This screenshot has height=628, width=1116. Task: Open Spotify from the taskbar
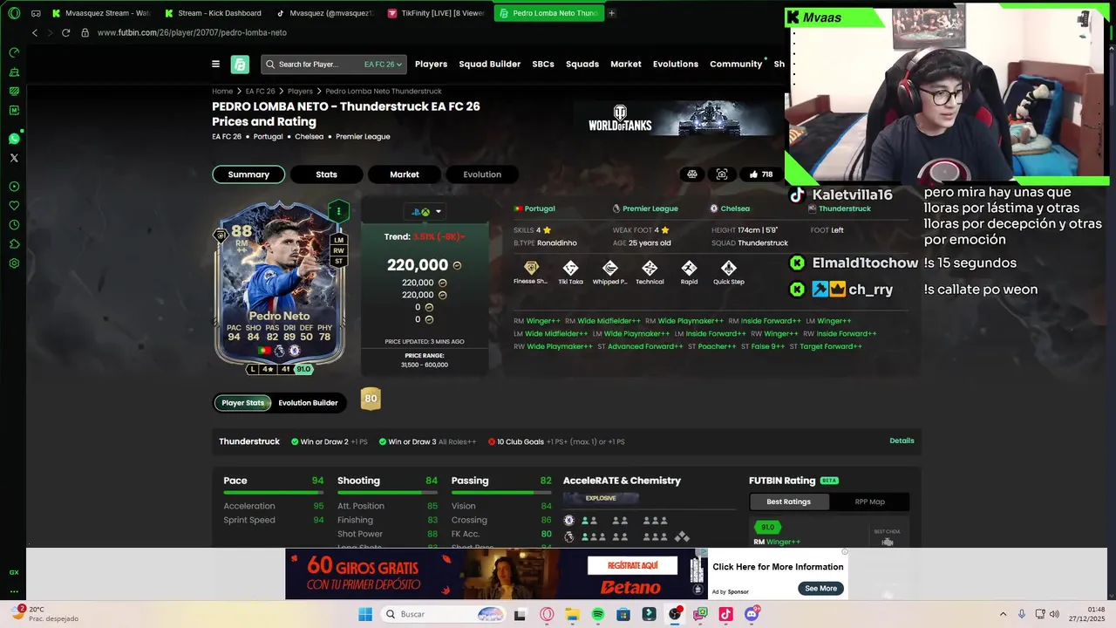click(x=598, y=614)
